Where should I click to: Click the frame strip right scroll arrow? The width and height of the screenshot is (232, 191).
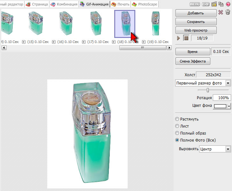point(169,48)
